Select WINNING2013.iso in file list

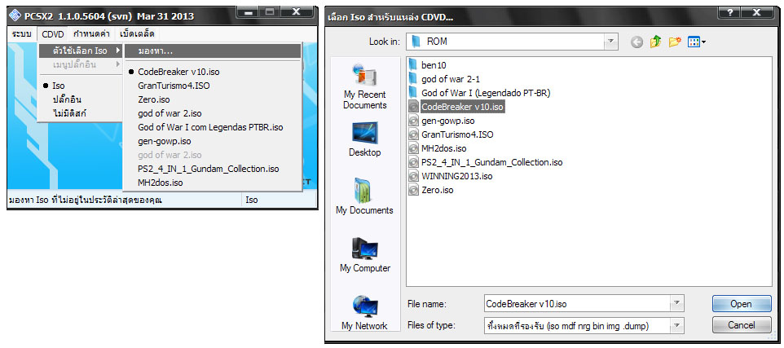[451, 176]
